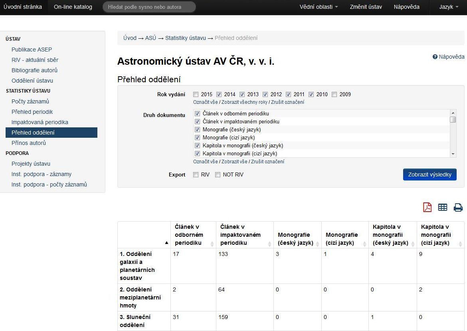Sort by Monografie (cizí jazyk) column

[x=364, y=244]
